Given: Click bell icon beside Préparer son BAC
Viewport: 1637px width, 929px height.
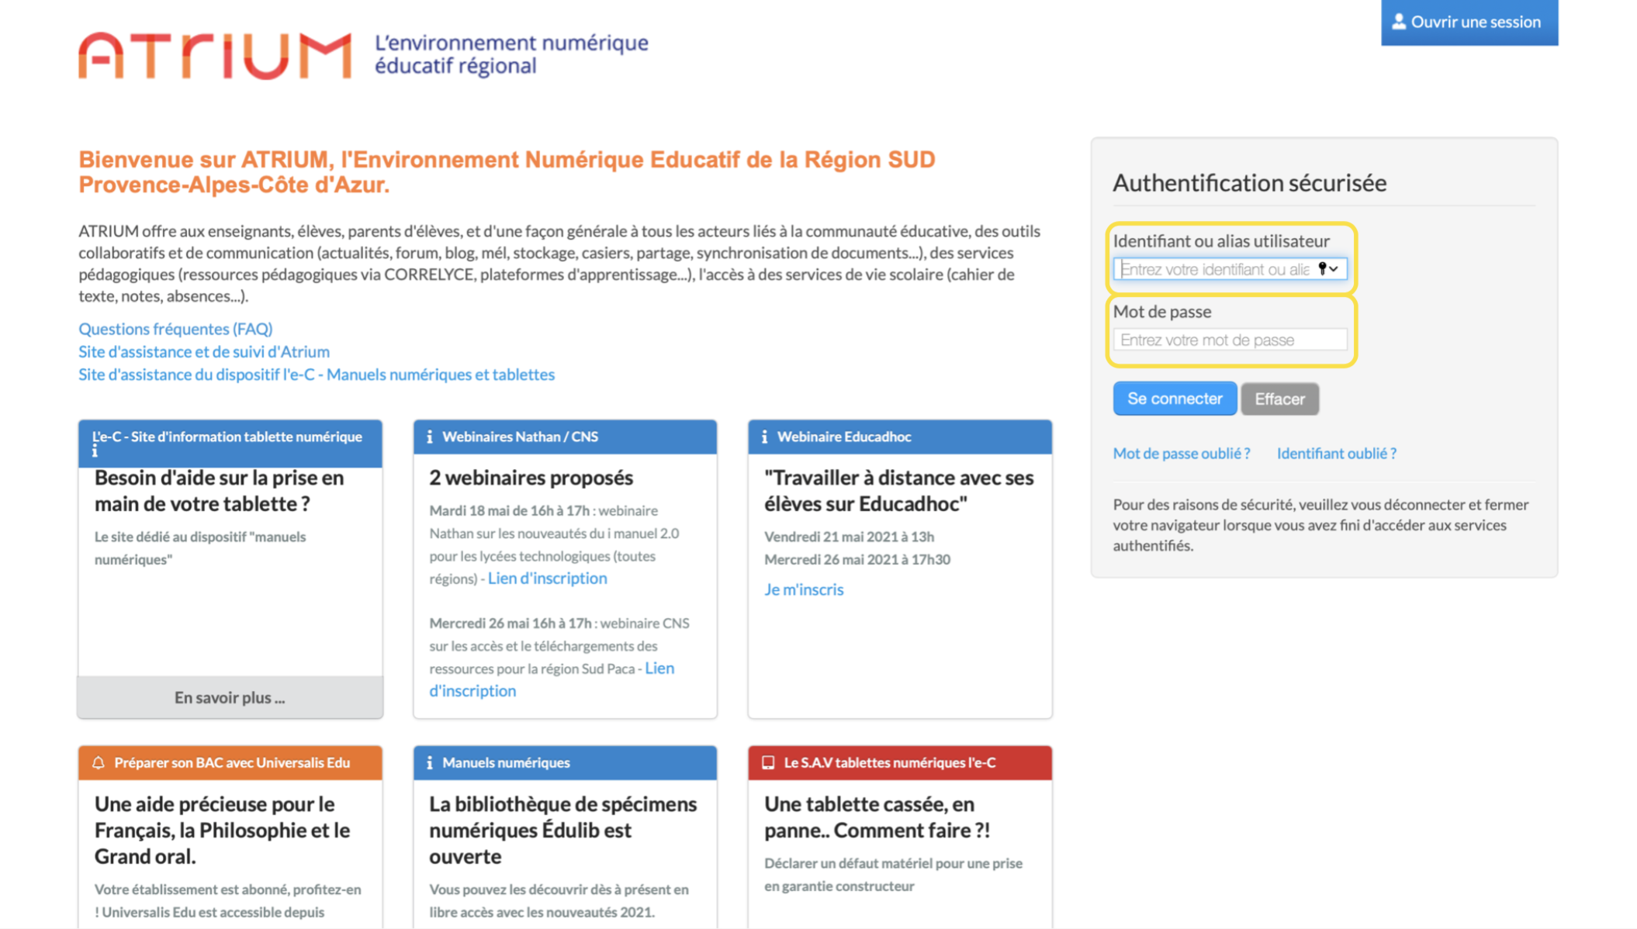Looking at the screenshot, I should pyautogui.click(x=99, y=762).
